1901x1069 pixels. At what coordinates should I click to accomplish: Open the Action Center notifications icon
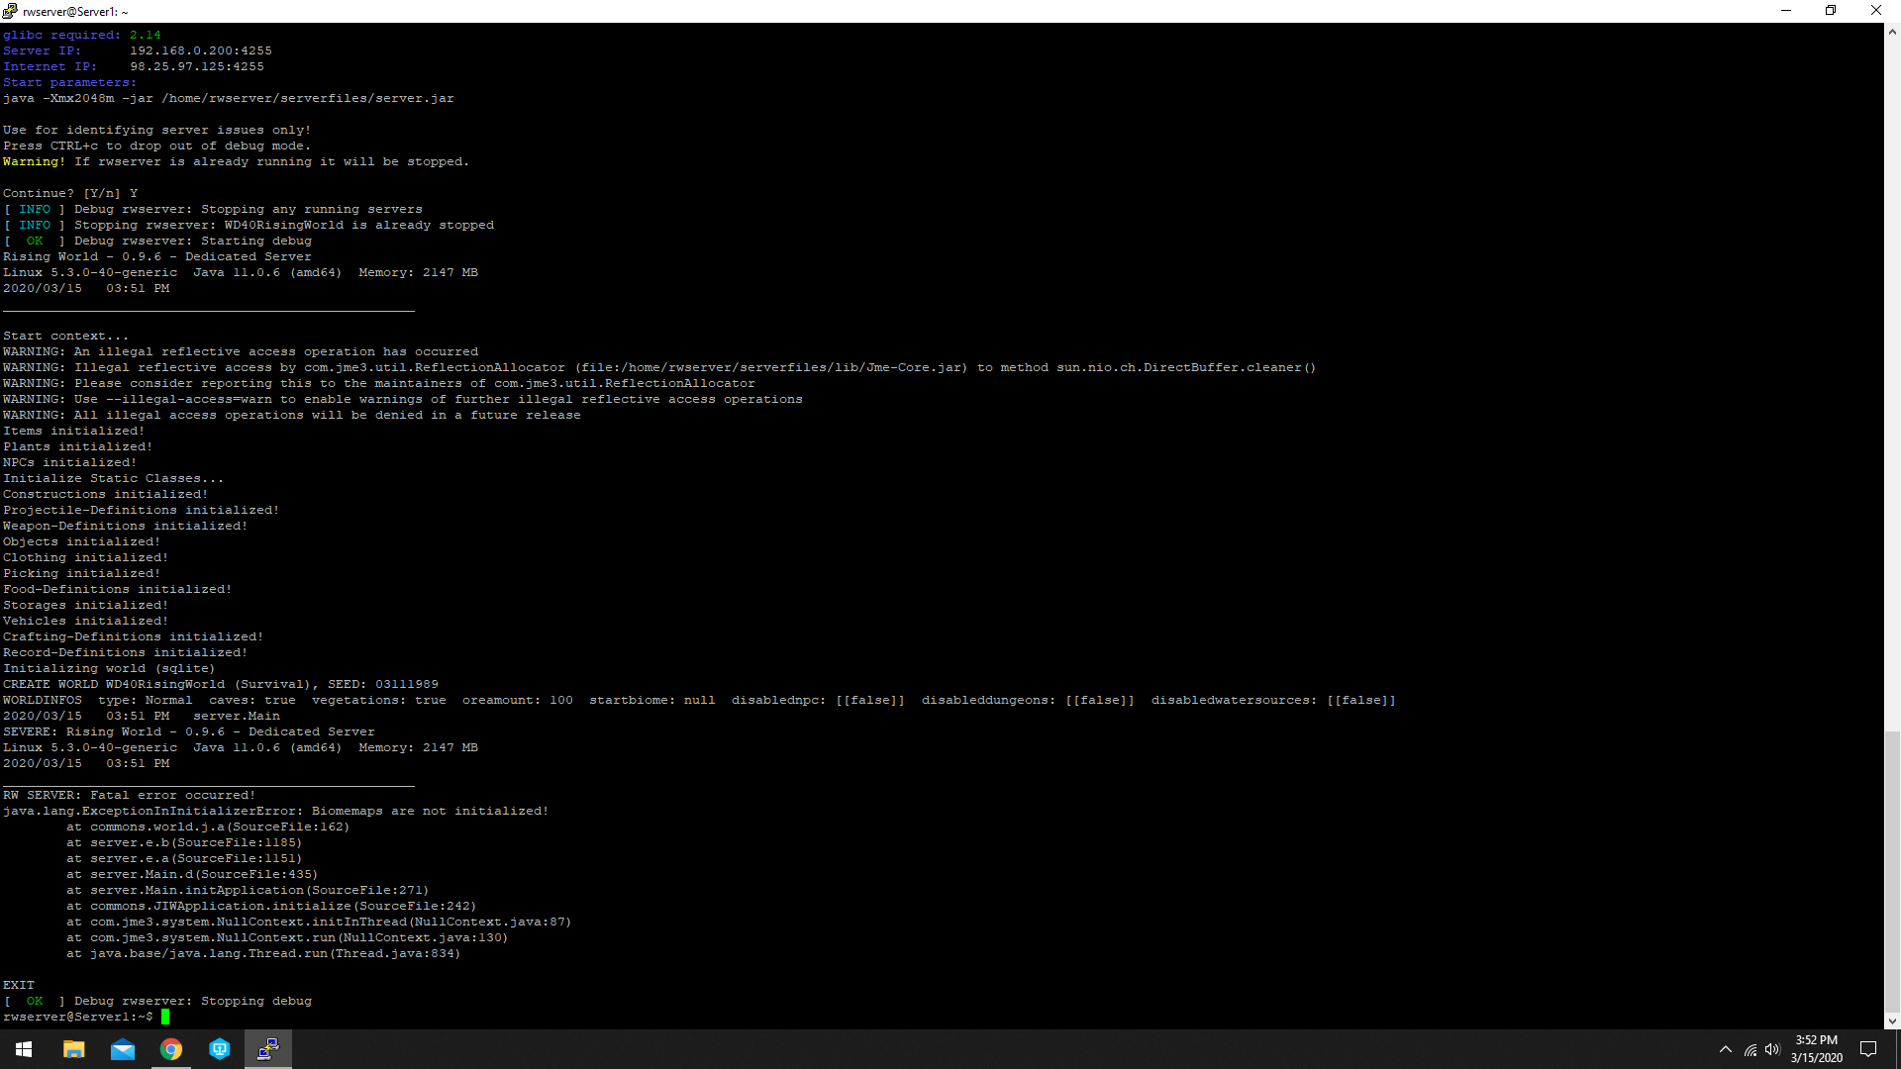[1868, 1050]
